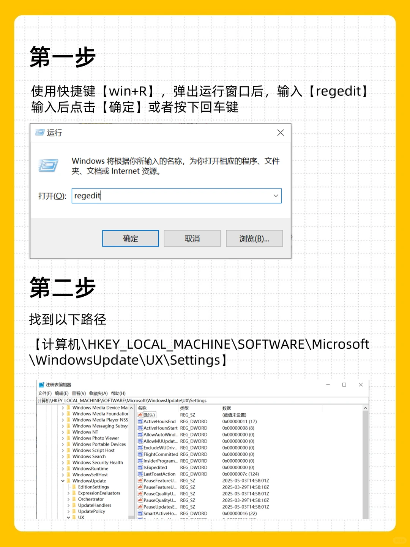
Task: Click the 浏览(B)... button
Action: click(254, 238)
